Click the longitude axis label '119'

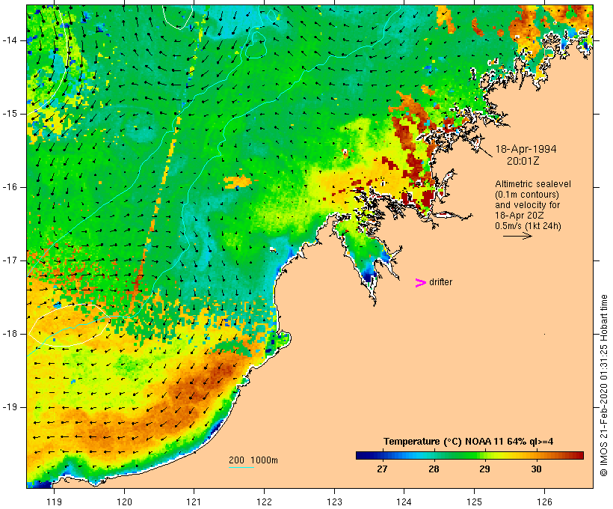pos(54,502)
